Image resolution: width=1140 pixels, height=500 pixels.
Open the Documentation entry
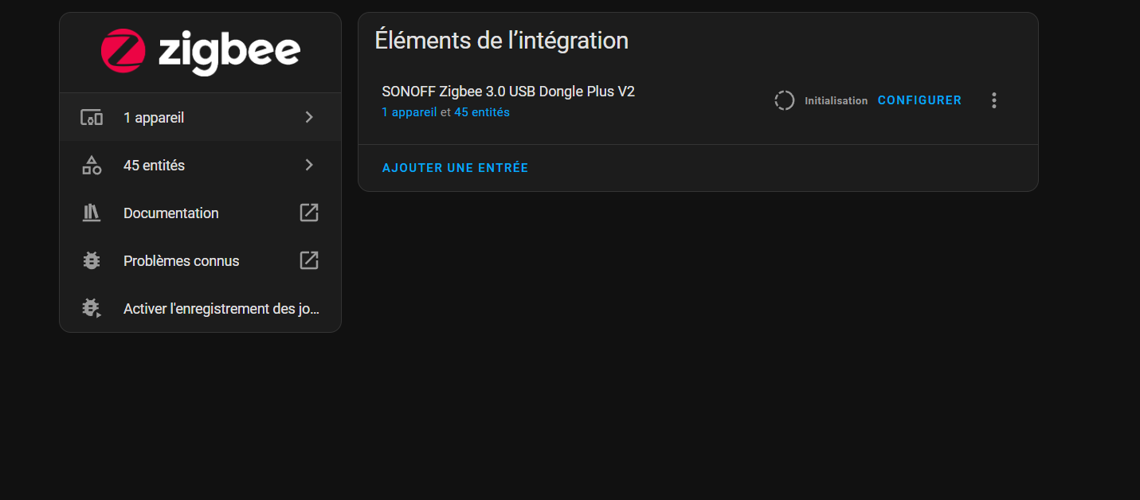[170, 213]
